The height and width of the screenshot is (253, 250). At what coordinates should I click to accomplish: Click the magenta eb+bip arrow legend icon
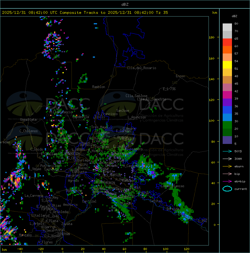coord(227,181)
